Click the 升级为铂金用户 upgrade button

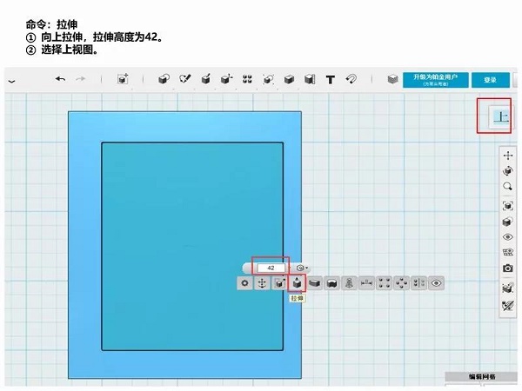[x=435, y=79]
